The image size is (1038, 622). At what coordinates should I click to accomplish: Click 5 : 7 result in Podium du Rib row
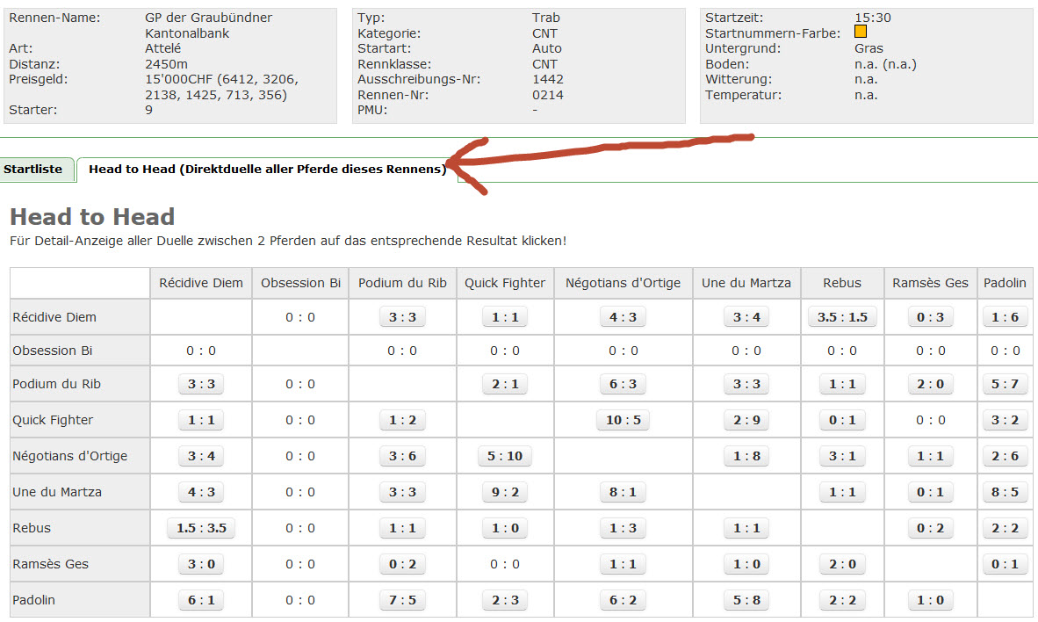(x=1005, y=384)
